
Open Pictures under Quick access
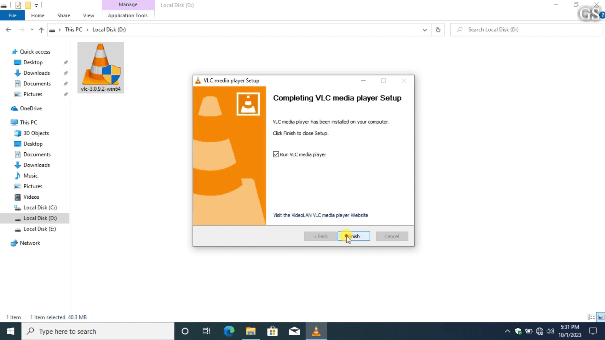[x=33, y=94]
